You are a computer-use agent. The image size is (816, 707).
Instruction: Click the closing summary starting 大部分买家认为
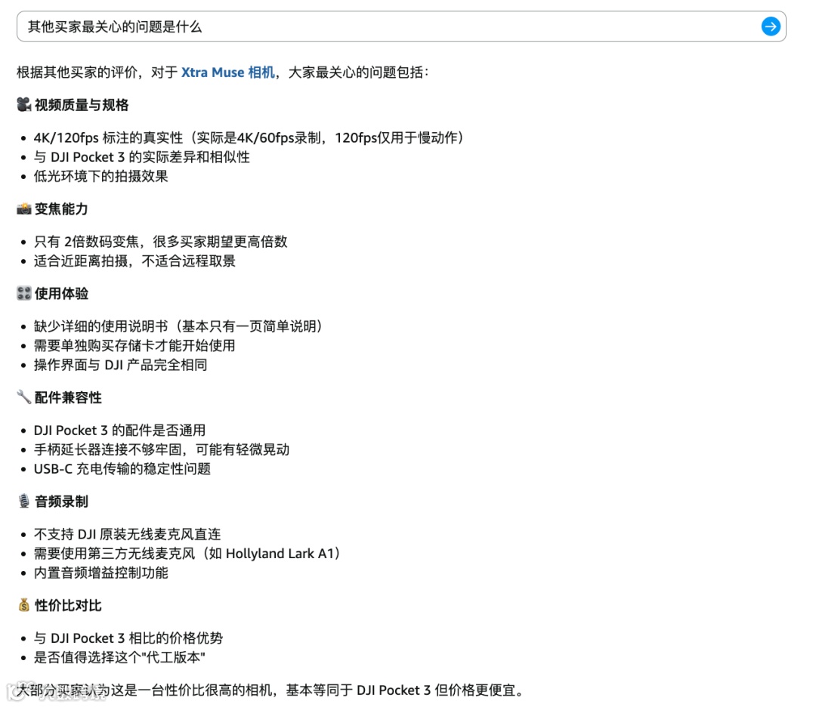270,690
